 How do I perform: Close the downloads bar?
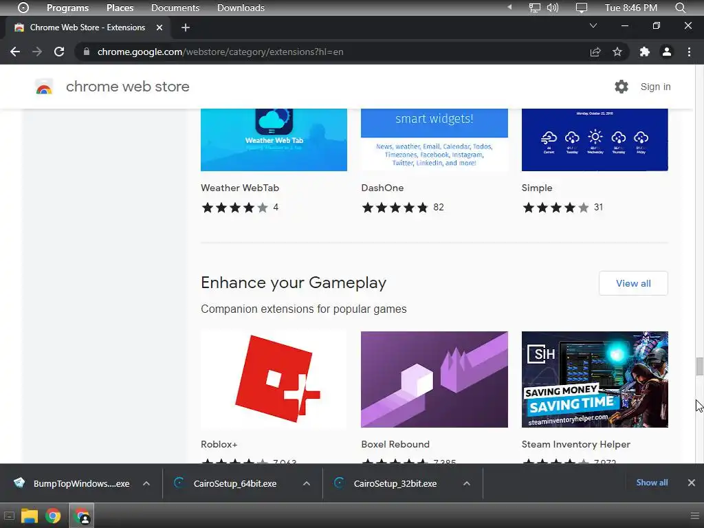[x=692, y=483]
